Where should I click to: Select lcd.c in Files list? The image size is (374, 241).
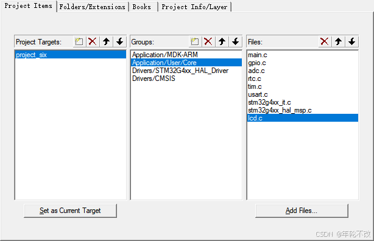[x=303, y=117]
